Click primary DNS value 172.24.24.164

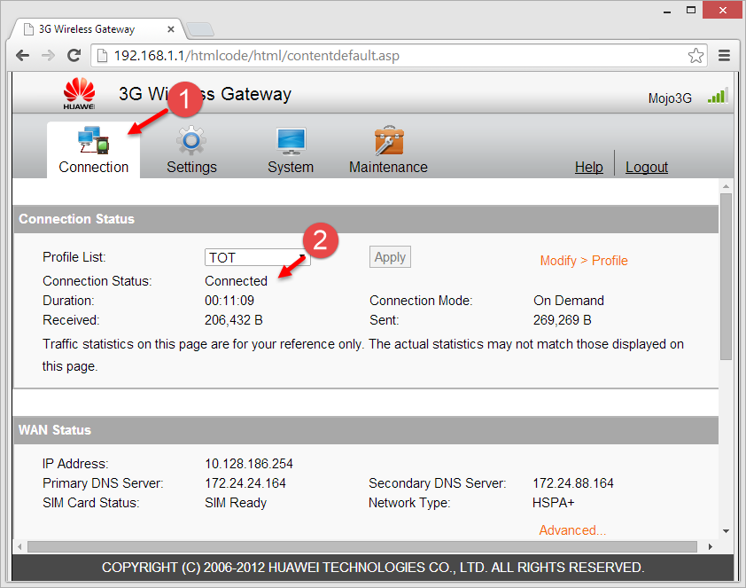tap(245, 483)
